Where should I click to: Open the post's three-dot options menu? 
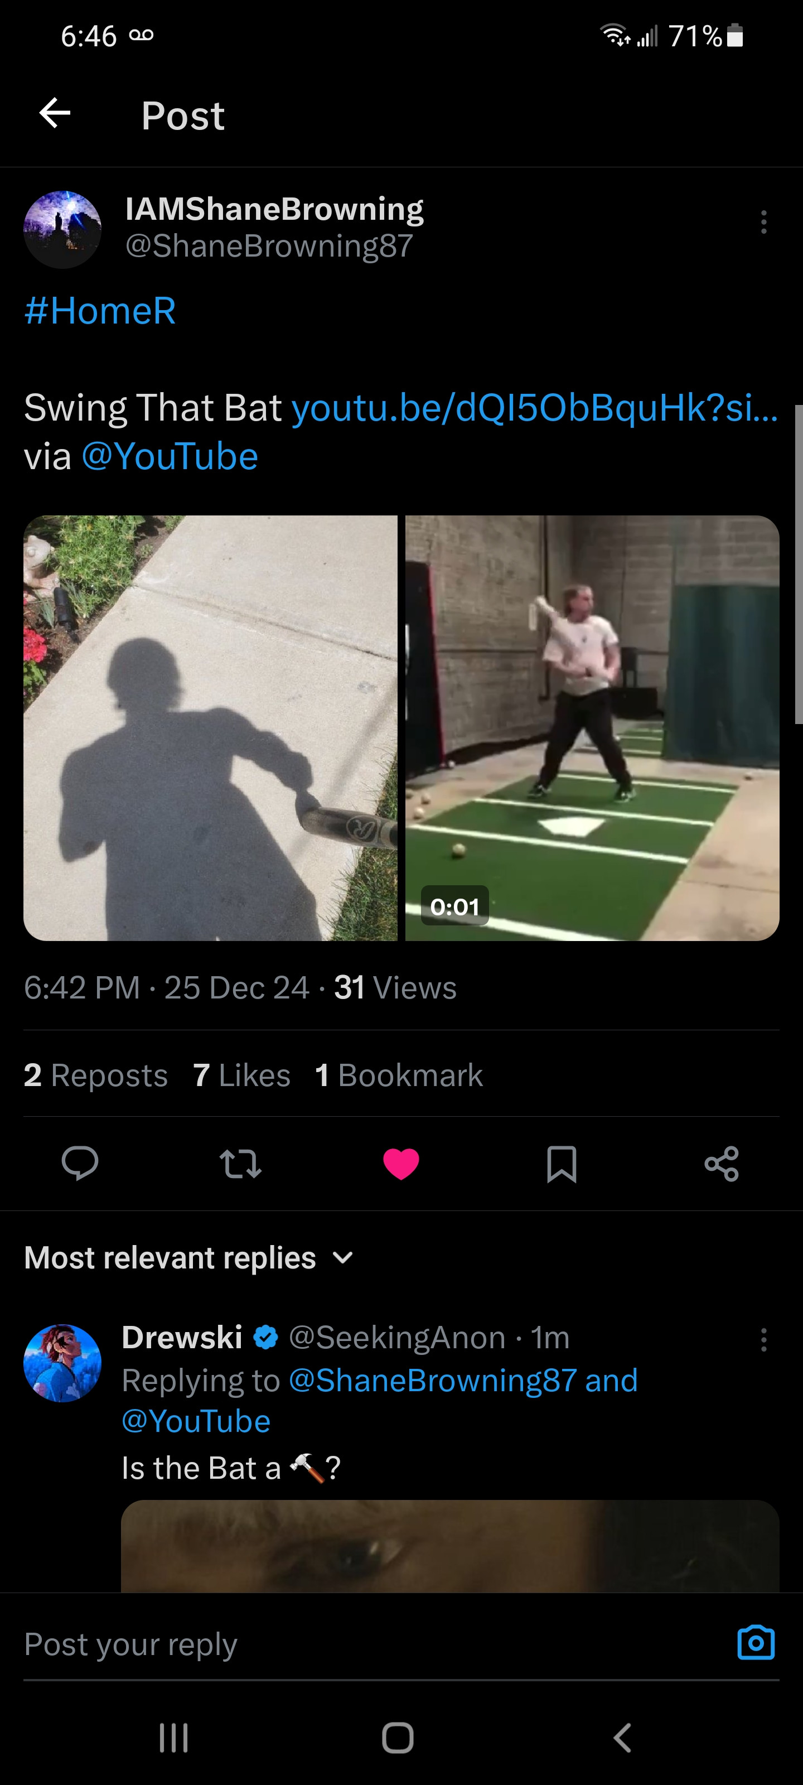[x=763, y=223]
